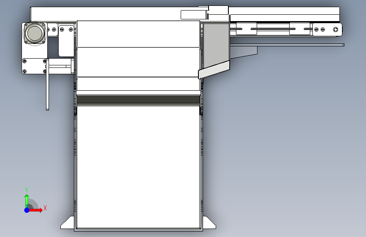Viewport: 366px width, 237px height.
Task: Select the thin vertical rod hanging below the motor bracket
Action: [x=47, y=84]
